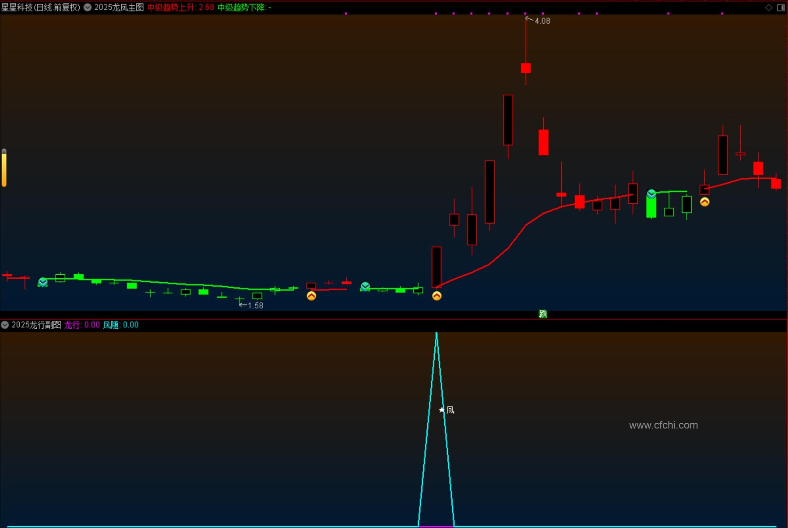Select the 2025龙凤主图 indicator name
Image resolution: width=788 pixels, height=528 pixels.
click(x=119, y=7)
